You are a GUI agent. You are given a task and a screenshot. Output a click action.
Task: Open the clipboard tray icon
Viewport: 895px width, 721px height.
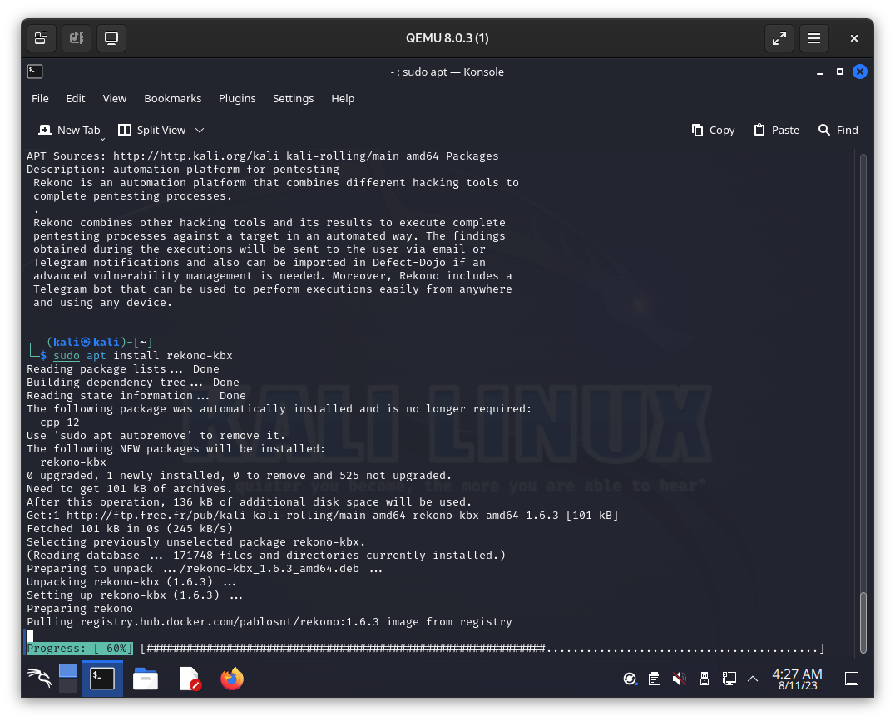(x=655, y=679)
